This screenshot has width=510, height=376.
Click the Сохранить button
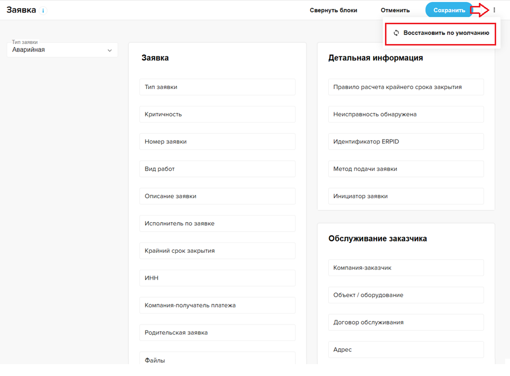449,10
